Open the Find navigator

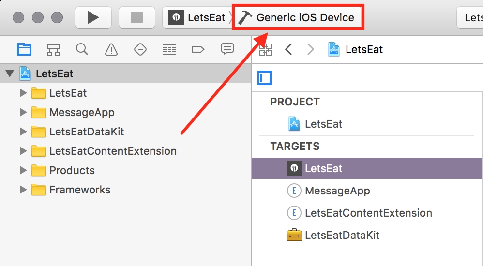82,49
